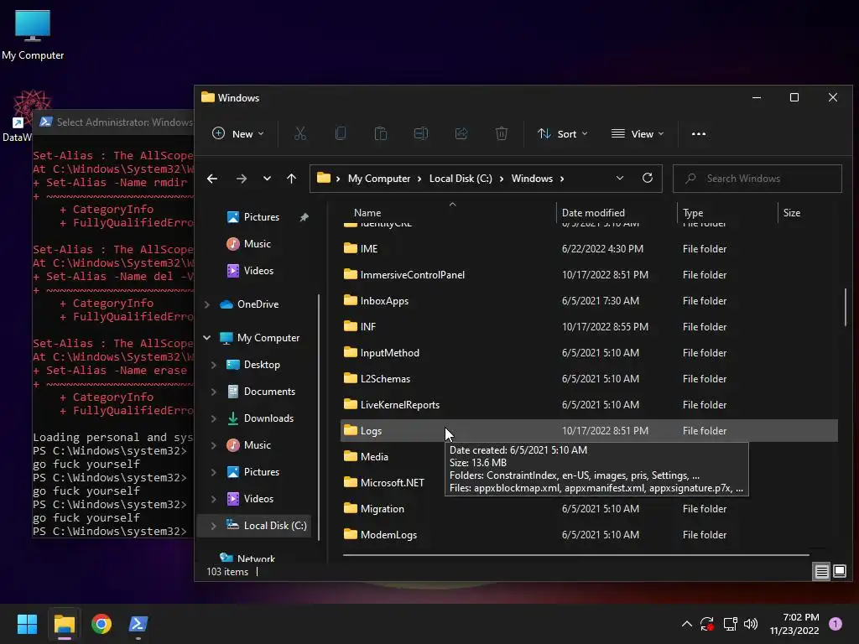Collapse My Computer tree node
Viewport: 859px width, 644px height.
click(x=207, y=338)
